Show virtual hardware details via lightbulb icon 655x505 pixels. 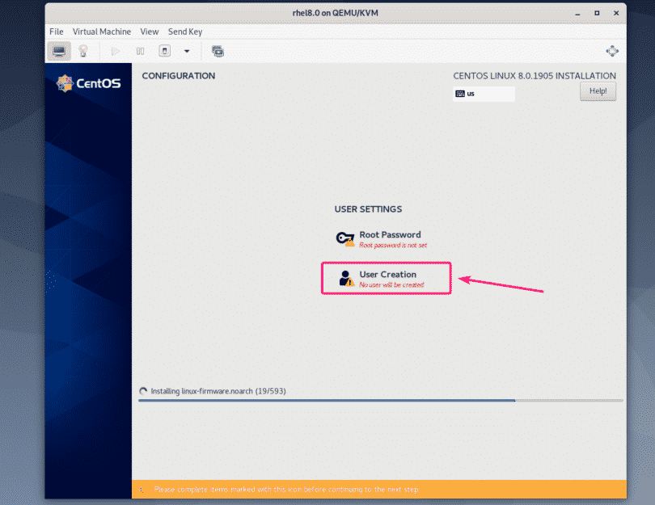point(82,50)
